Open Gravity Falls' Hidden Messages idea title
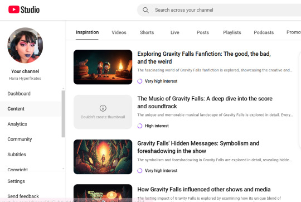 [x=198, y=147]
